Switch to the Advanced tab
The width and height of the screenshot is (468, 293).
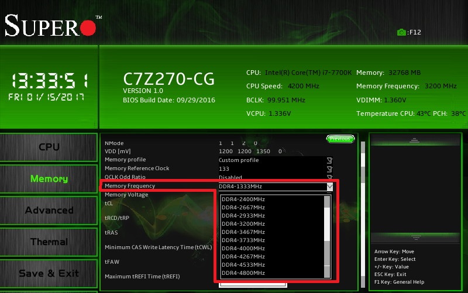(x=49, y=211)
